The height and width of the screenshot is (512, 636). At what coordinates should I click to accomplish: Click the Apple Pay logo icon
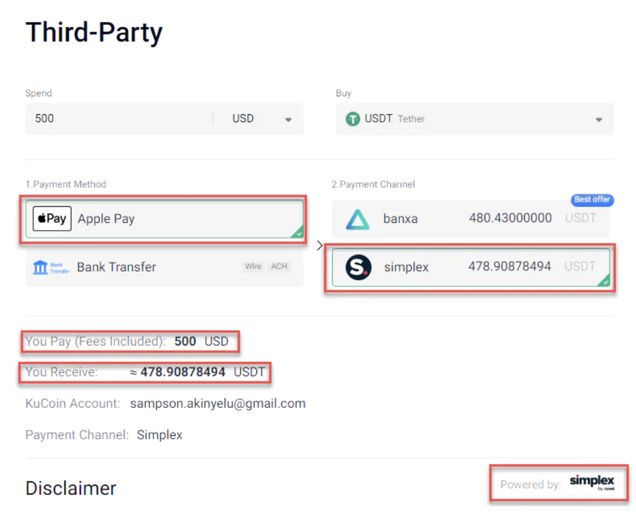52,218
